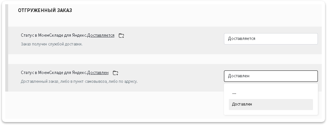Choose the highlighted Доставлен option in the list
This screenshot has width=327, height=125.
271,104
